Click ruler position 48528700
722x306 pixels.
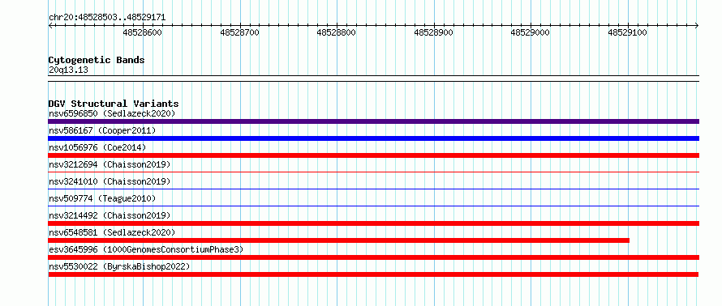[x=240, y=32]
